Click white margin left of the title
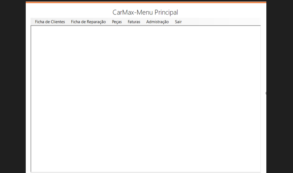This screenshot has width=293, height=173. click(x=69, y=12)
